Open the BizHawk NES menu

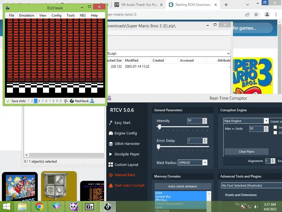(x=83, y=15)
